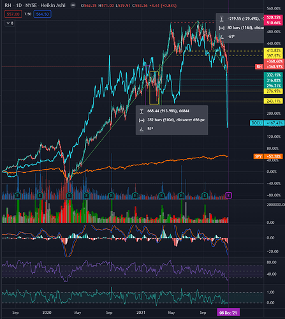Click the blue 564.50 buy price button
Viewport: 285px width, 319px height.
tap(42, 14)
